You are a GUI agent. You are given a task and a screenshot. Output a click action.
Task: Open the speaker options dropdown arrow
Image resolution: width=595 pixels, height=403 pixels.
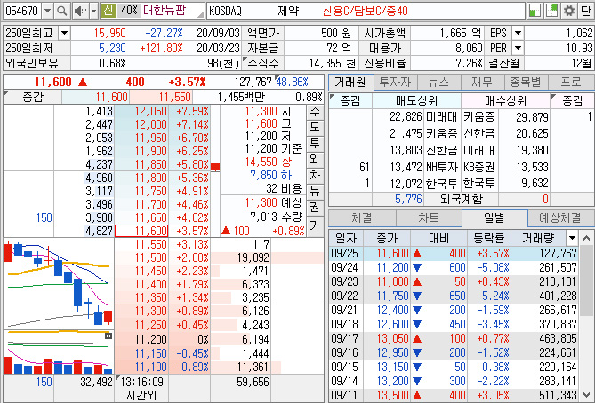pos(93,11)
